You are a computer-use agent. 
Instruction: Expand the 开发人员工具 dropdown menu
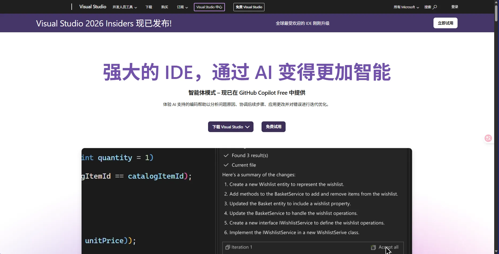pos(125,7)
